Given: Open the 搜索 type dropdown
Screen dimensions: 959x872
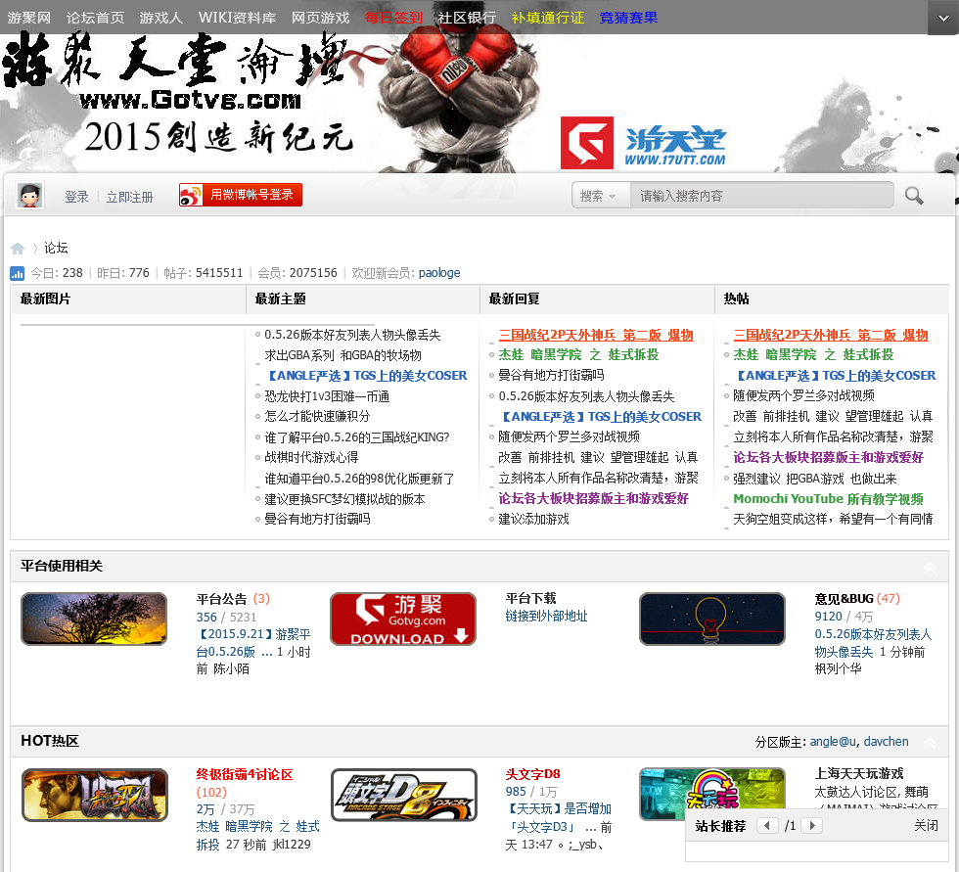Looking at the screenshot, I should tap(600, 196).
